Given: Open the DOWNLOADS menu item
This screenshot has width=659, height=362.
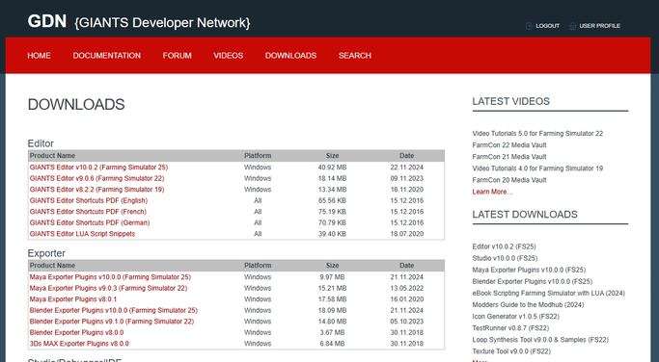Looking at the screenshot, I should click(290, 56).
